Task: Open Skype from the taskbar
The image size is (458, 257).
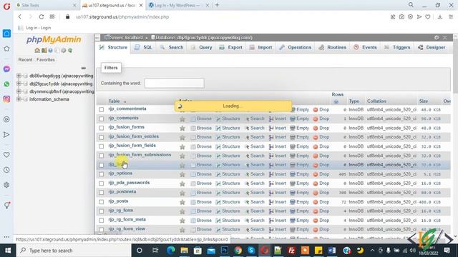Action: (x=251, y=251)
